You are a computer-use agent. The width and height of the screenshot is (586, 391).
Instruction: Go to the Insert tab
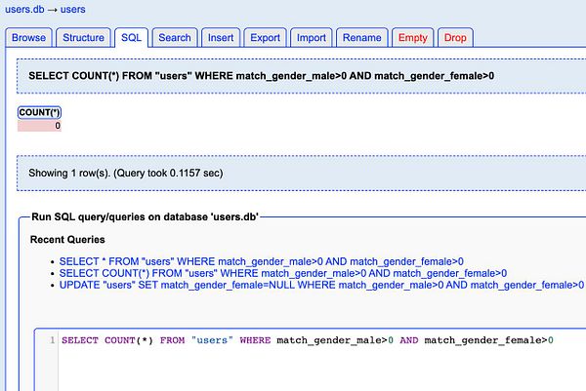(221, 38)
